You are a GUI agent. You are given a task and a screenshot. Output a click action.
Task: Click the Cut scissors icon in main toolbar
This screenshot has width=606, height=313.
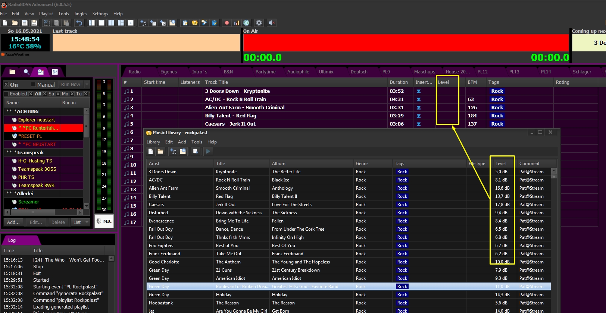(47, 23)
